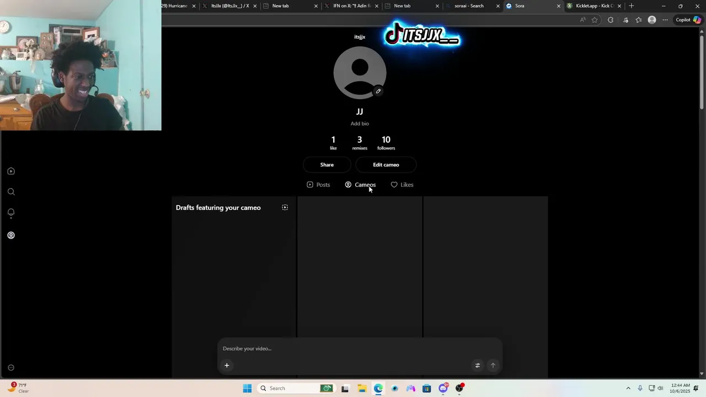Open Discord from the taskbar
Viewport: 706px width, 397px height.
443,388
